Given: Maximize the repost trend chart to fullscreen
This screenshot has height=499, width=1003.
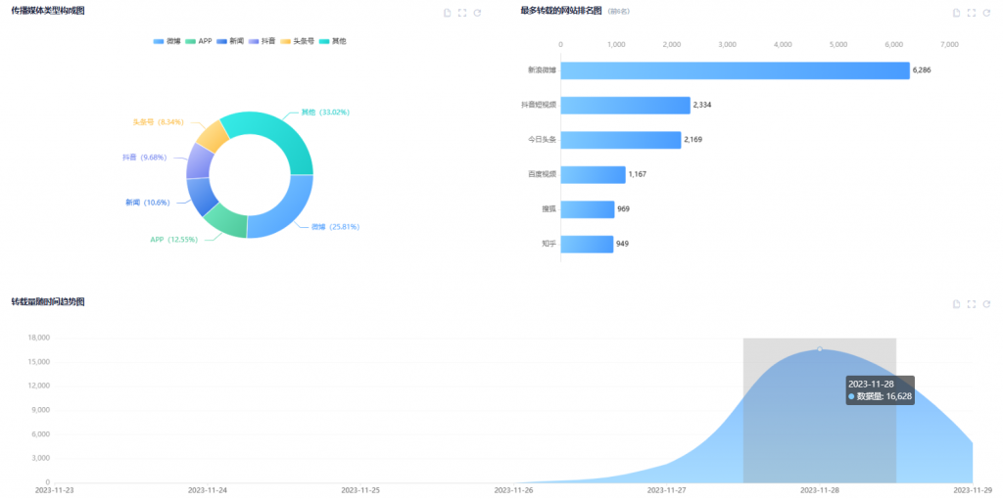Looking at the screenshot, I should pos(972,304).
